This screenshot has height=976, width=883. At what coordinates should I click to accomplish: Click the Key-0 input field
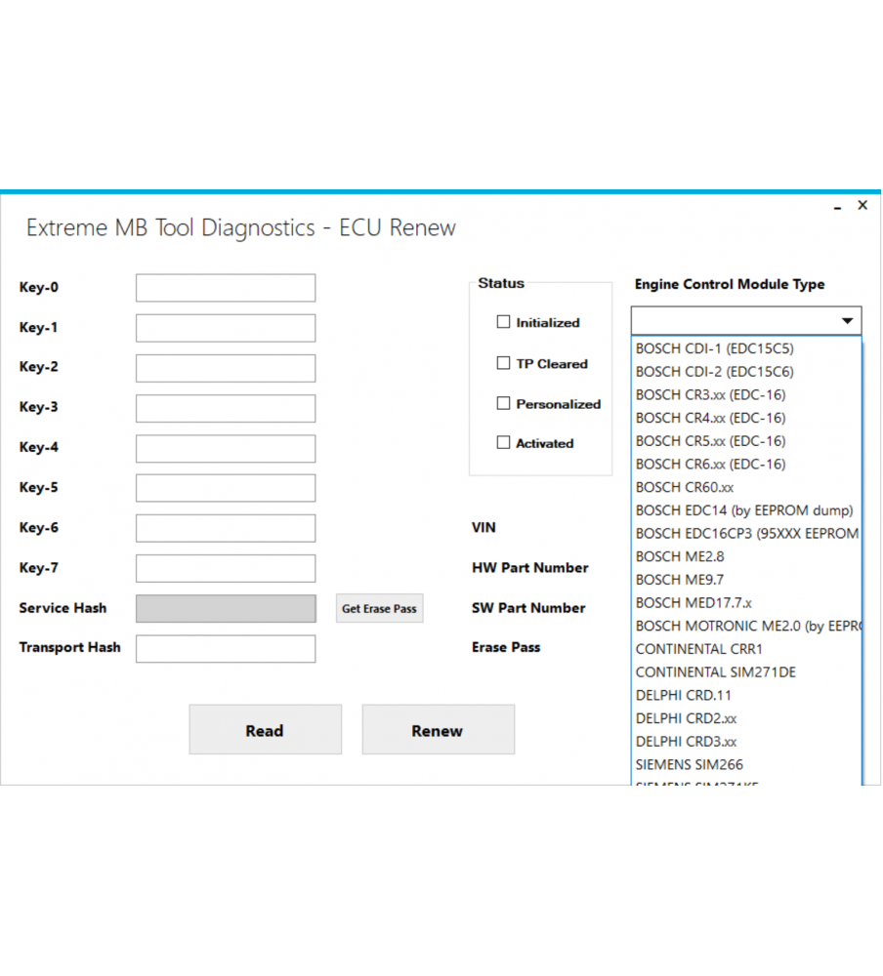point(226,287)
